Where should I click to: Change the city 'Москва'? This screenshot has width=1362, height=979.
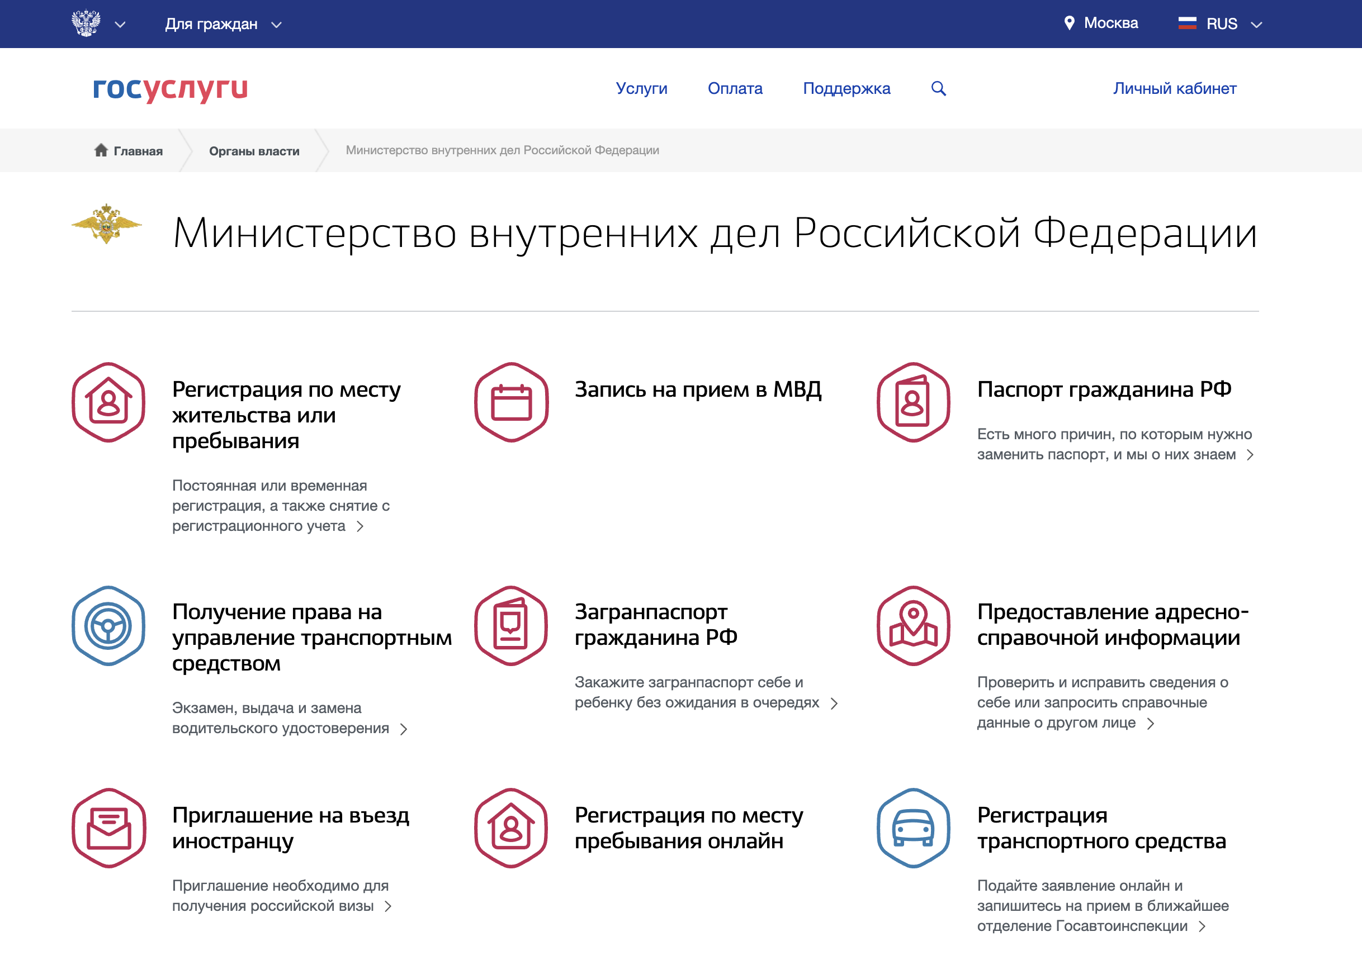(x=1110, y=23)
